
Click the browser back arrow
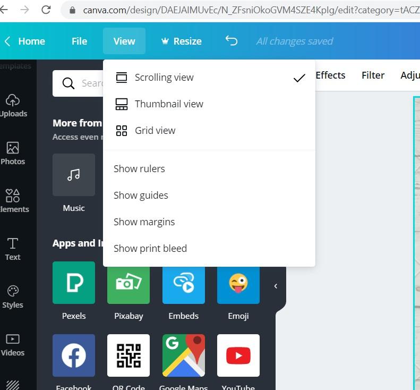click(4, 10)
